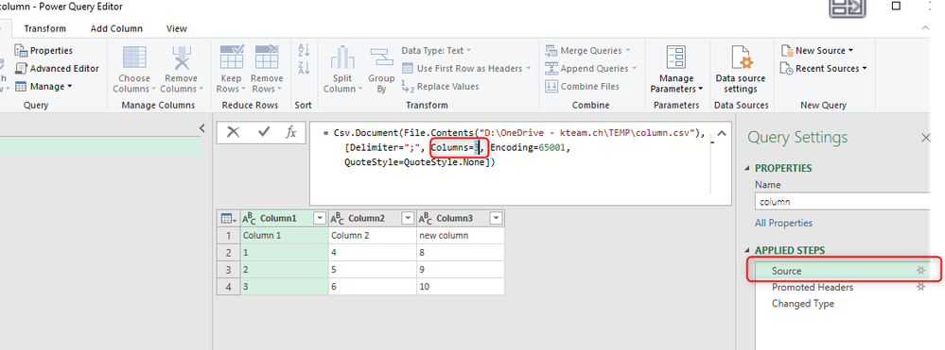Click Column1 data type icon

(249, 218)
